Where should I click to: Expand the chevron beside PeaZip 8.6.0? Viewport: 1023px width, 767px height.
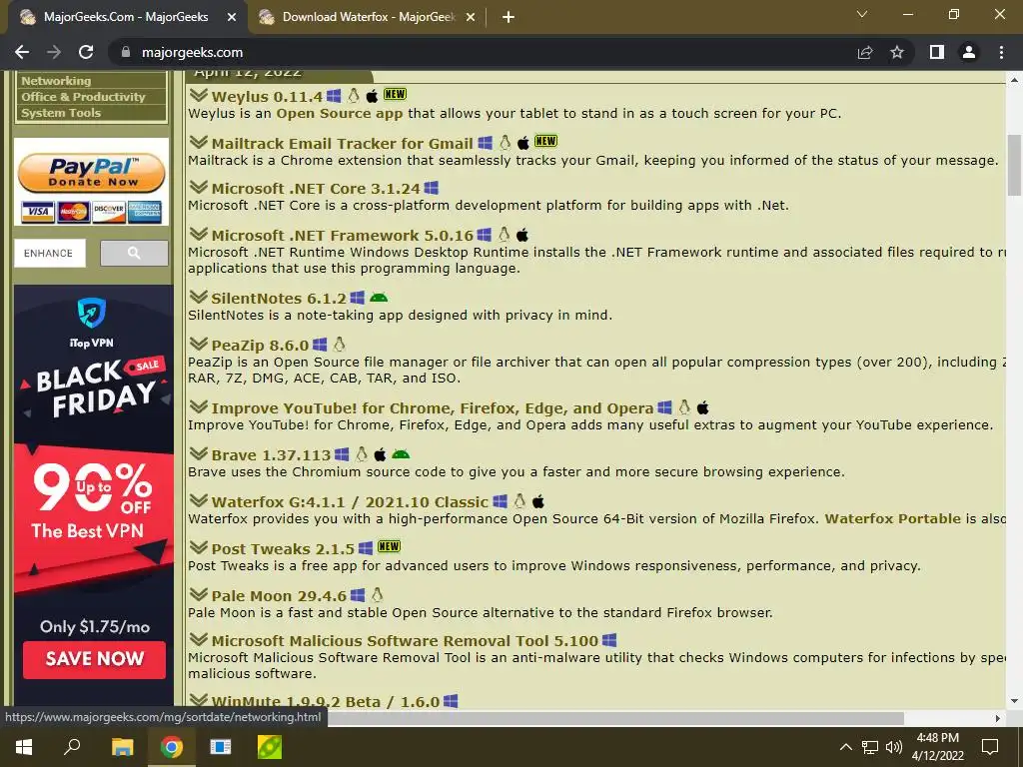point(199,344)
